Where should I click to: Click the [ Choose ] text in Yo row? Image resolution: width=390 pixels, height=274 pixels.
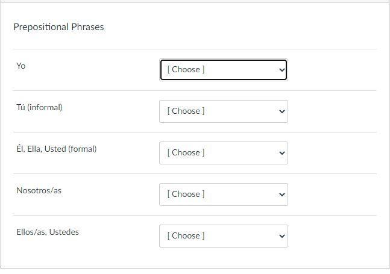click(186, 69)
